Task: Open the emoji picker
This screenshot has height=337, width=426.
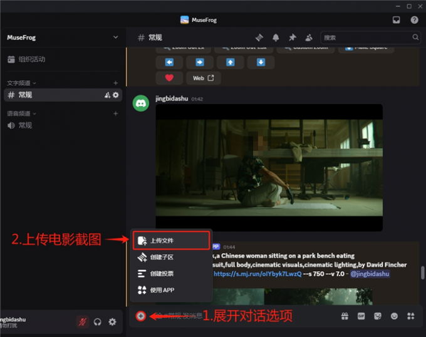Action: [394, 316]
